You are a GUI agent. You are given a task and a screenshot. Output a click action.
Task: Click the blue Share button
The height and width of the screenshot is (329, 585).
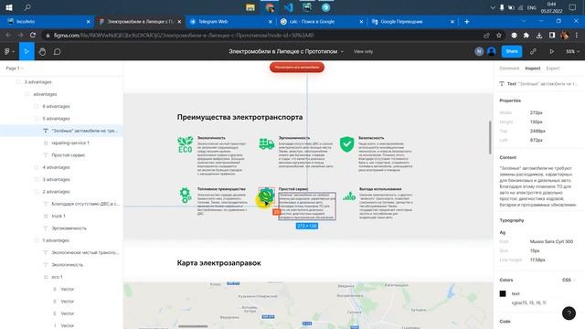click(x=512, y=51)
